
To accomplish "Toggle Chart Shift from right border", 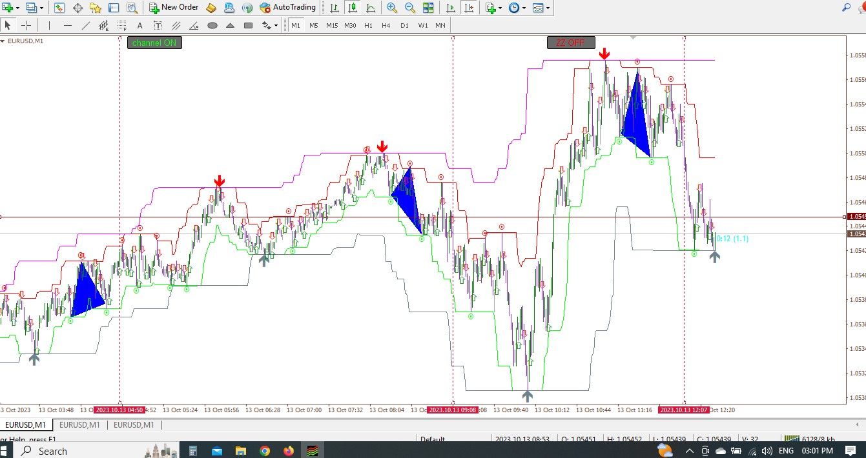I will coord(469,8).
